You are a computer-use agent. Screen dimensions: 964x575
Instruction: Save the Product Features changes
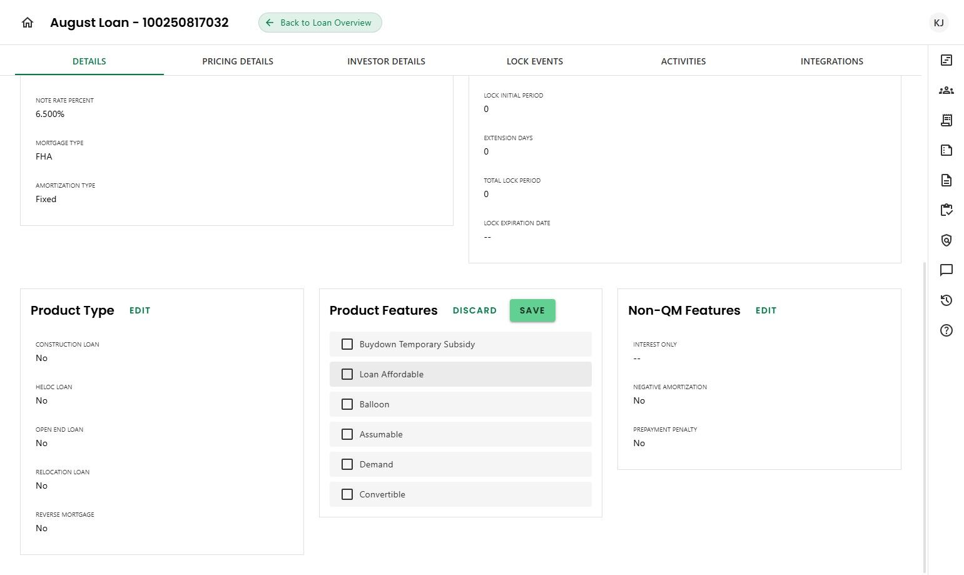(532, 310)
